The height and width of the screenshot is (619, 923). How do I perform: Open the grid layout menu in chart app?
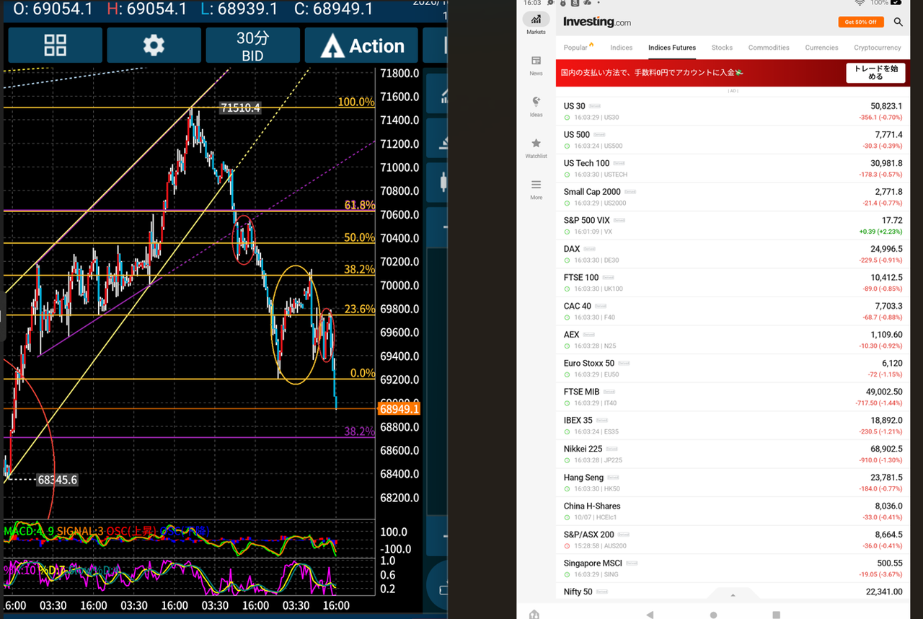click(55, 45)
